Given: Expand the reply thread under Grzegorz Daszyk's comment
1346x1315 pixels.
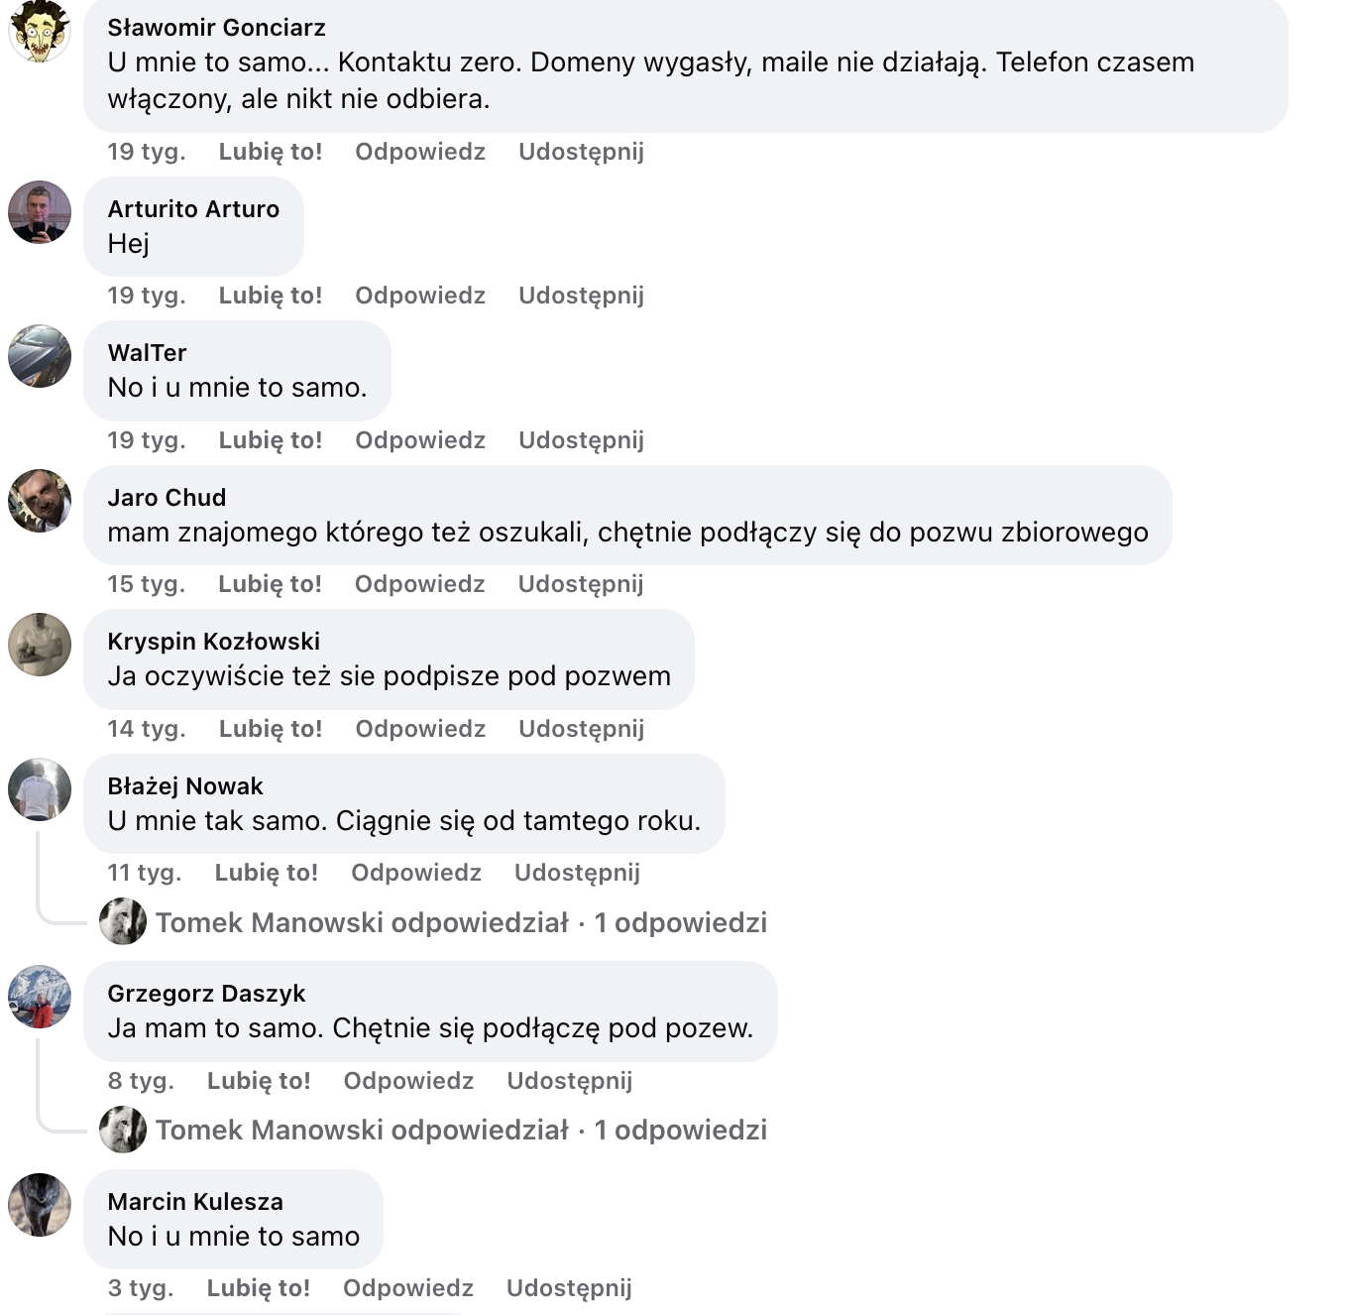Looking at the screenshot, I should 461,1131.
